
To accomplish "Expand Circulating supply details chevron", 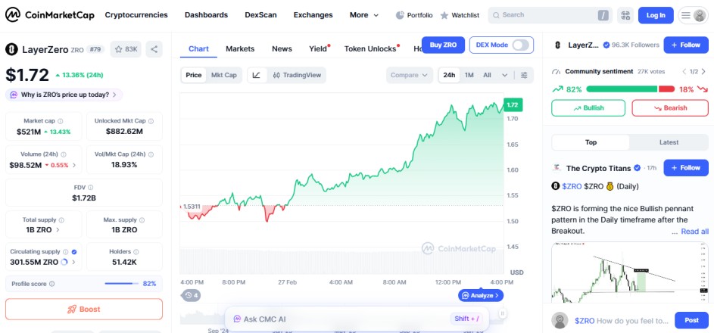I will 74,262.
